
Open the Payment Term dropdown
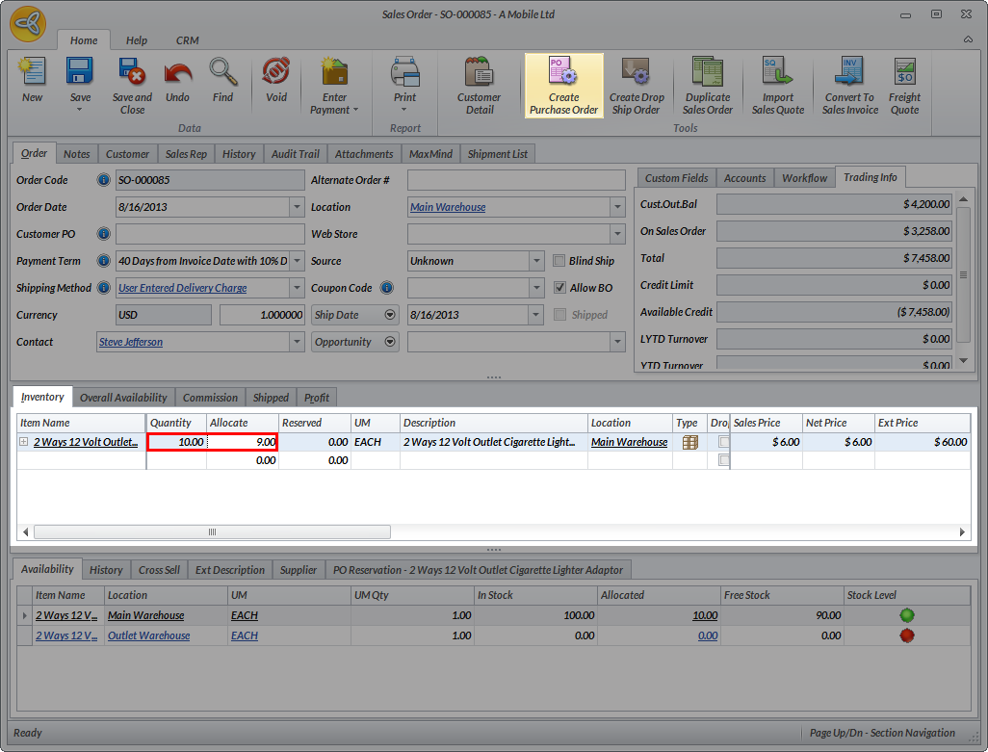click(x=296, y=261)
